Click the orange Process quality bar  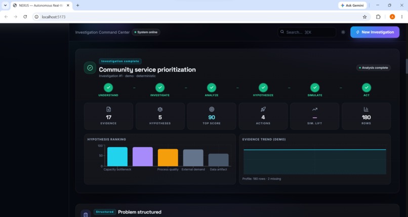[x=168, y=158]
